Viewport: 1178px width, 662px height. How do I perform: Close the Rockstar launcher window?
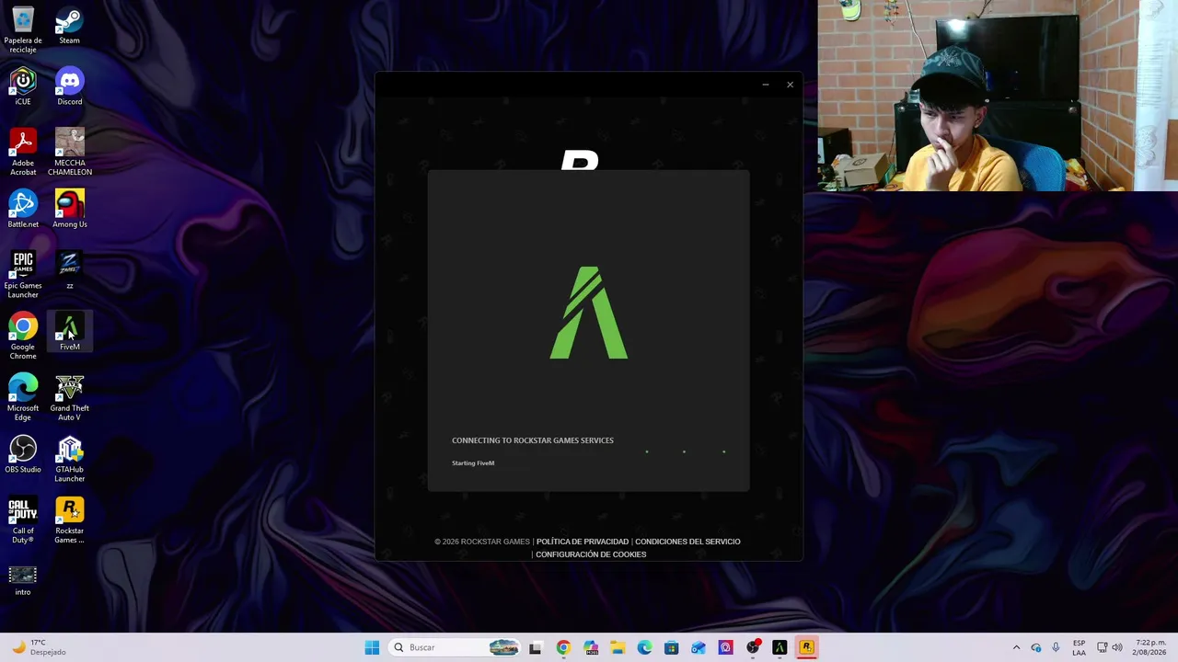(x=790, y=85)
